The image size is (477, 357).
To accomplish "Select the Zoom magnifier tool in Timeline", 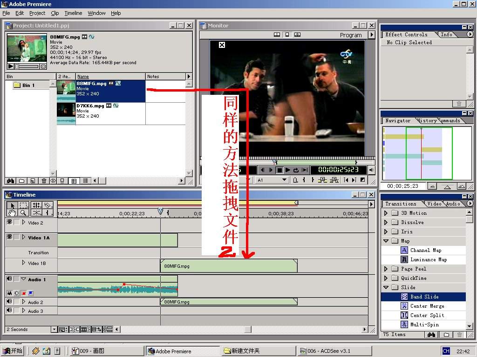I will pyautogui.click(x=24, y=213).
